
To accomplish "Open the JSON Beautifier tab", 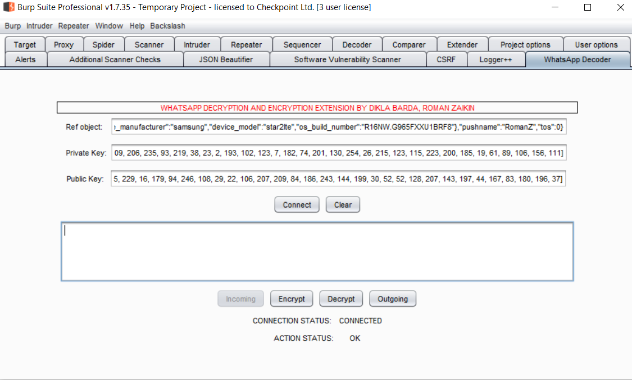I will (226, 59).
